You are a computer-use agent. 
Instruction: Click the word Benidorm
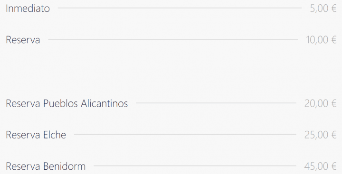(64, 166)
